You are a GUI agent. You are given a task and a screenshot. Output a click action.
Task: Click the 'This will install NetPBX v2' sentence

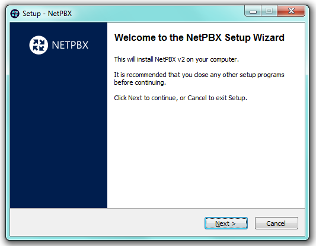coord(176,59)
